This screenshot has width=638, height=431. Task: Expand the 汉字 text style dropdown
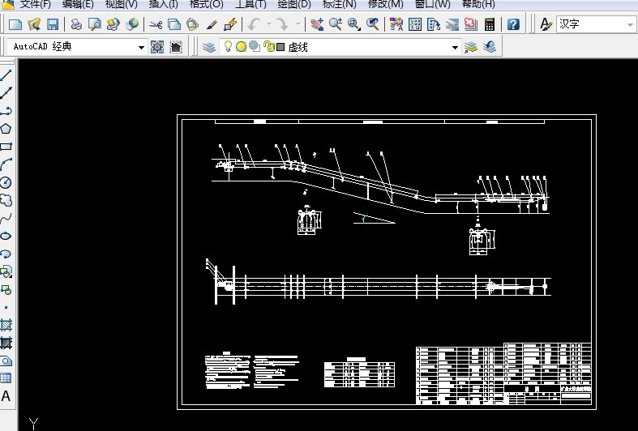[x=630, y=25]
